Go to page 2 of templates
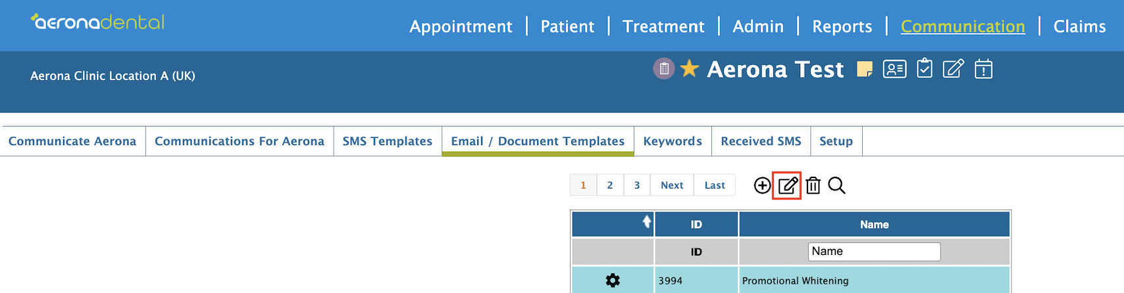The image size is (1124, 293). pos(610,185)
